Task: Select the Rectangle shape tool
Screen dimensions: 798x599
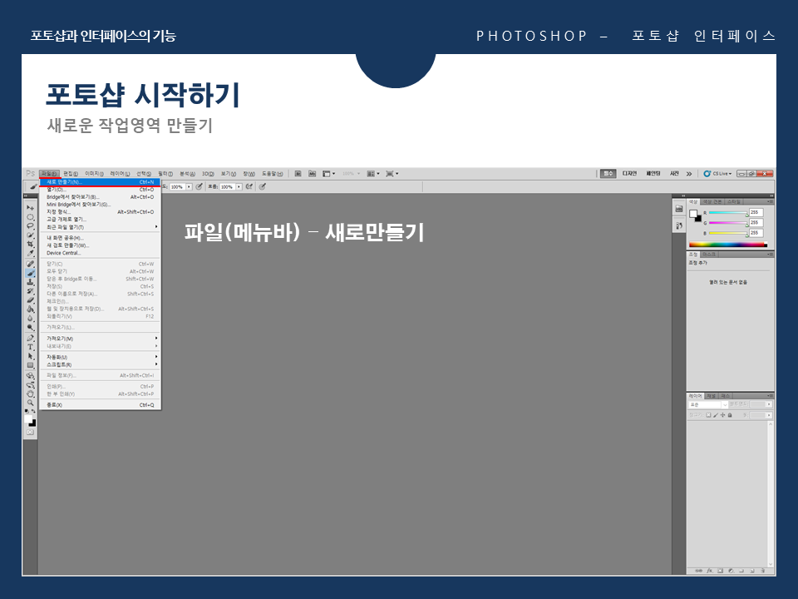Action: pos(31,365)
